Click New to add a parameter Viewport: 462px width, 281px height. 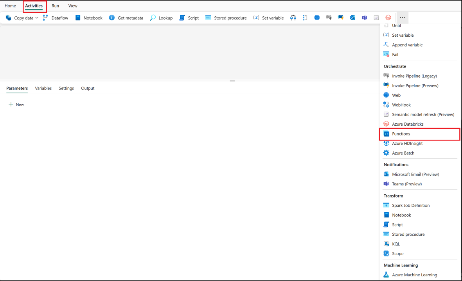(16, 104)
